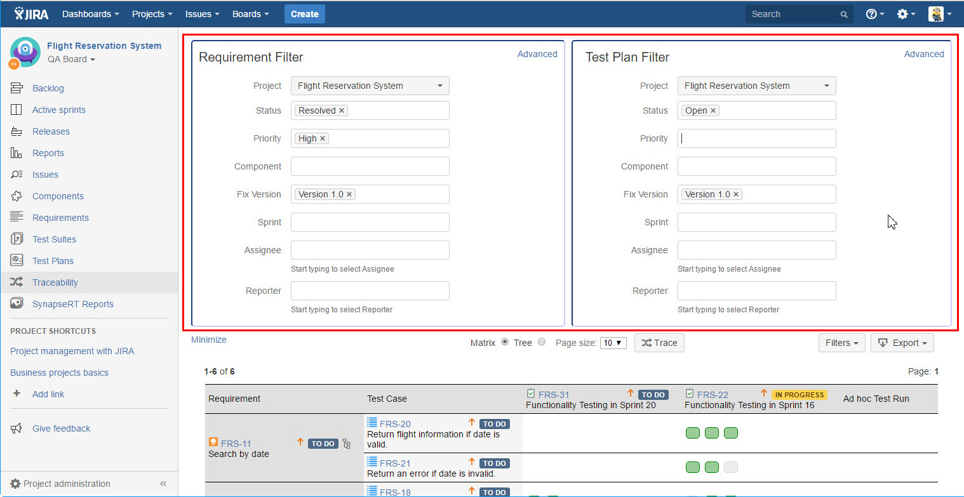Open the Boards menu
This screenshot has height=497, width=964.
point(250,14)
